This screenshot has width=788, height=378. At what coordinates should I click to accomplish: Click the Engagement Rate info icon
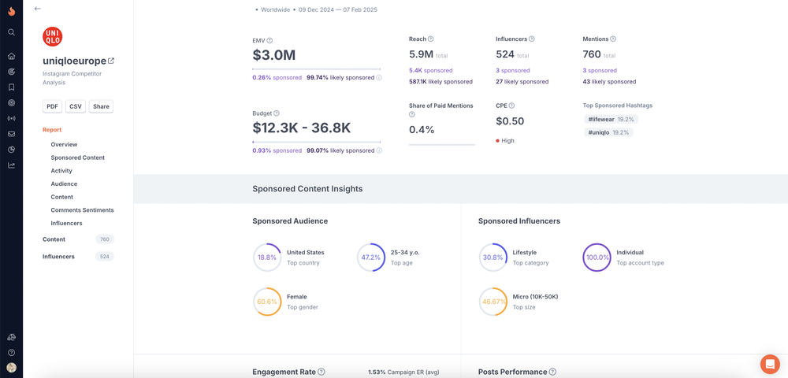(322, 372)
